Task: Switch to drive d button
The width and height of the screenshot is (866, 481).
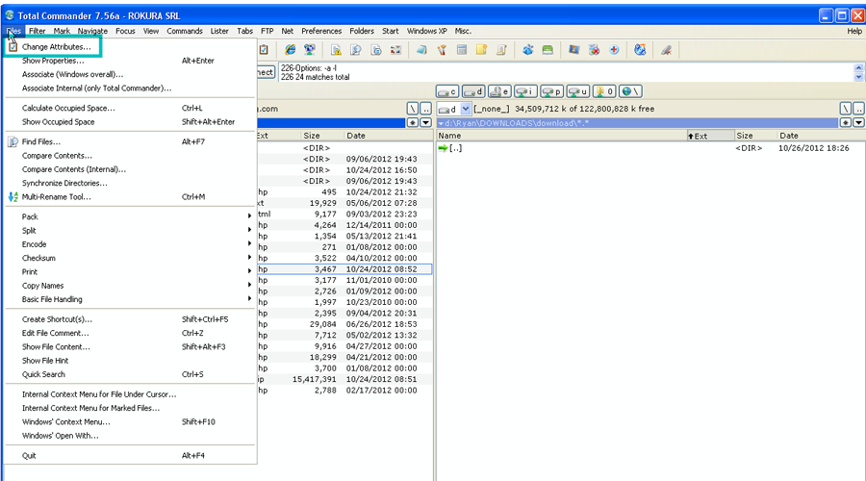Action: 473,91
